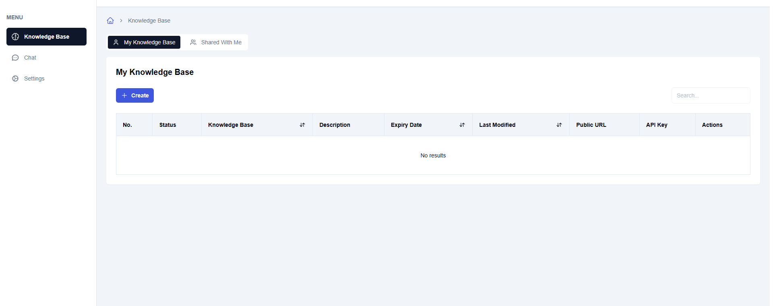Click the Description column header
Viewport: 773px width, 306px height.
tap(335, 125)
